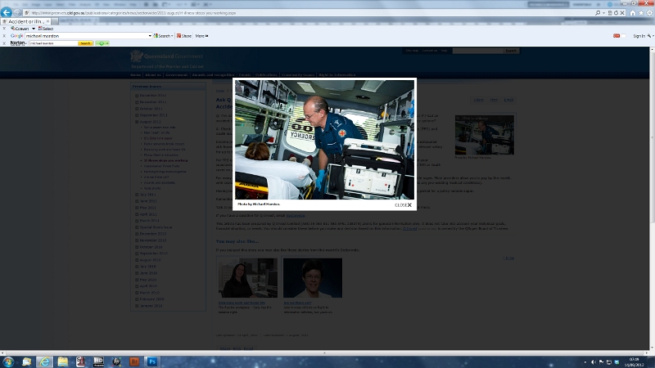
Task: Close the Norton toolbar row
Action: click(4, 43)
